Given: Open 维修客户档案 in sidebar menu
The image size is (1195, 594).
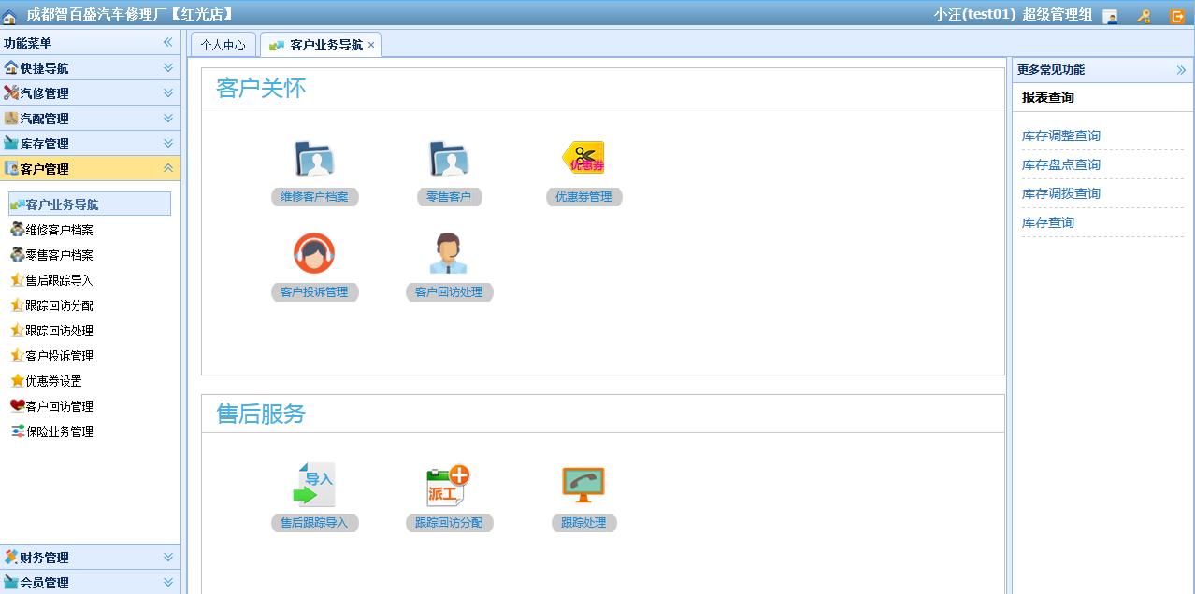Looking at the screenshot, I should 59,229.
